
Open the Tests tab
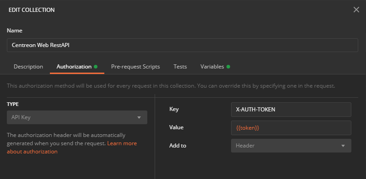(x=180, y=67)
